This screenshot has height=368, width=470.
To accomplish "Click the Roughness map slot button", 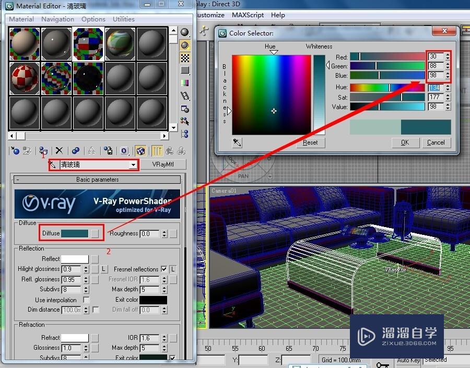I will tap(173, 234).
